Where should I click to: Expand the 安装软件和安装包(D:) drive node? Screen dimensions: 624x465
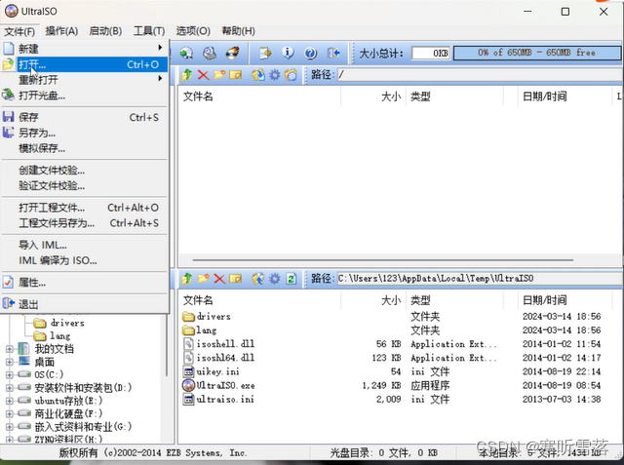[9, 387]
